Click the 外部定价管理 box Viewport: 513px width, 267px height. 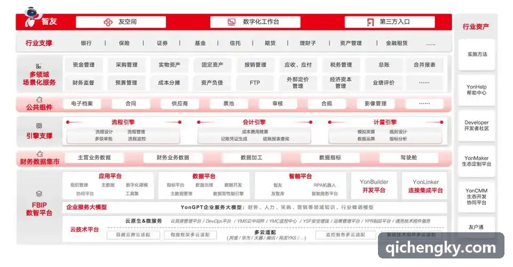[298, 83]
